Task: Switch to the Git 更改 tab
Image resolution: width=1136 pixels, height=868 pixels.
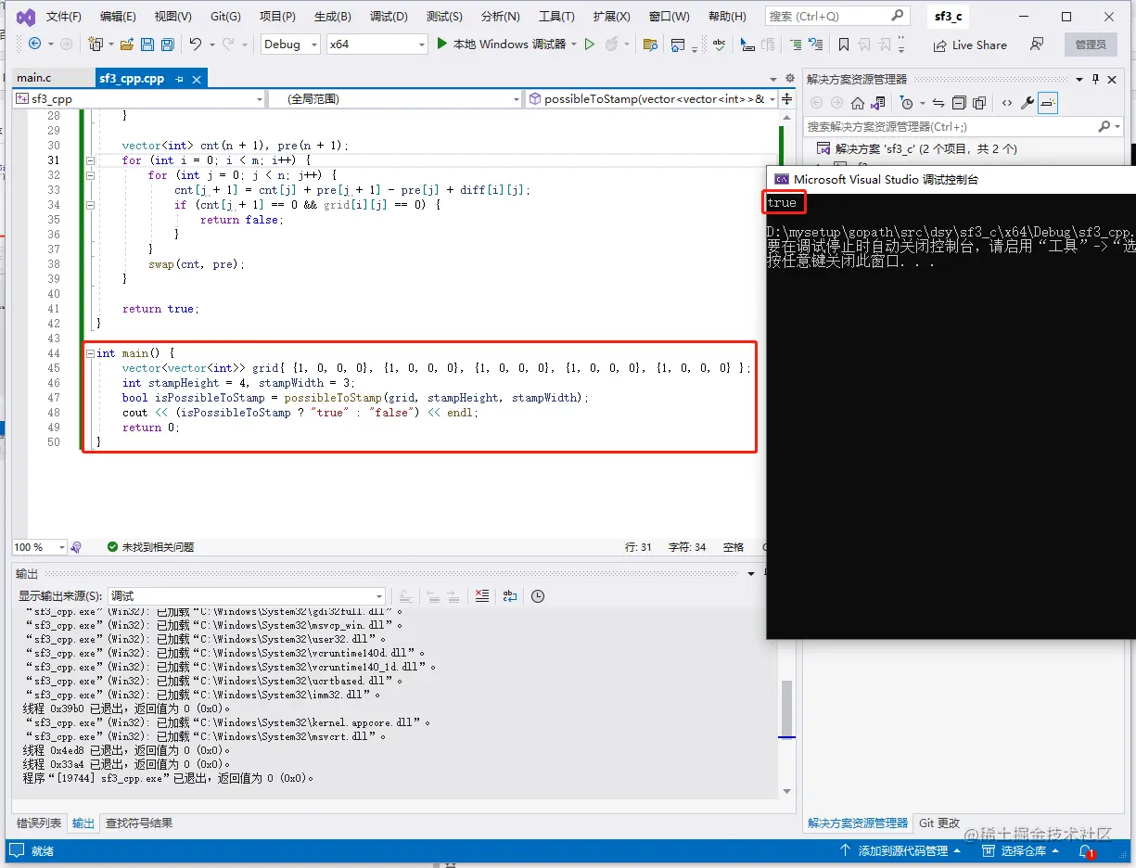Action: coord(939,823)
